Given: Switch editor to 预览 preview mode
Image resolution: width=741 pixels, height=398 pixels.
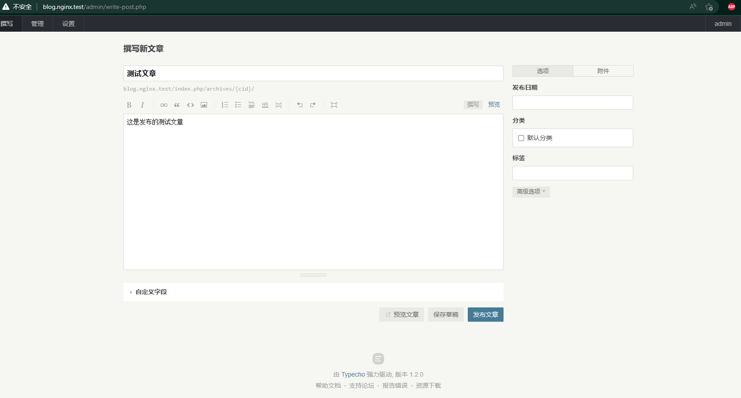Looking at the screenshot, I should pos(494,104).
